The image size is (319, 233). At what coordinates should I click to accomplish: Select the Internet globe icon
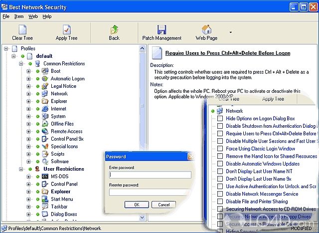tap(45, 109)
